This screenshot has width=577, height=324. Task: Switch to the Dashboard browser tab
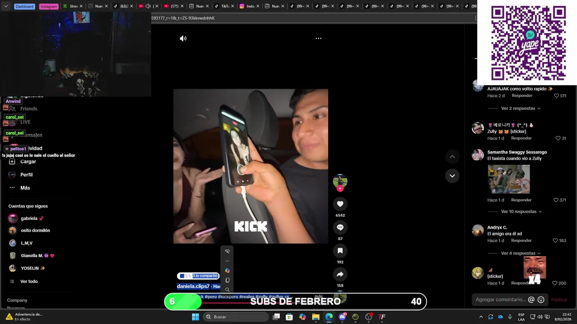[x=24, y=6]
